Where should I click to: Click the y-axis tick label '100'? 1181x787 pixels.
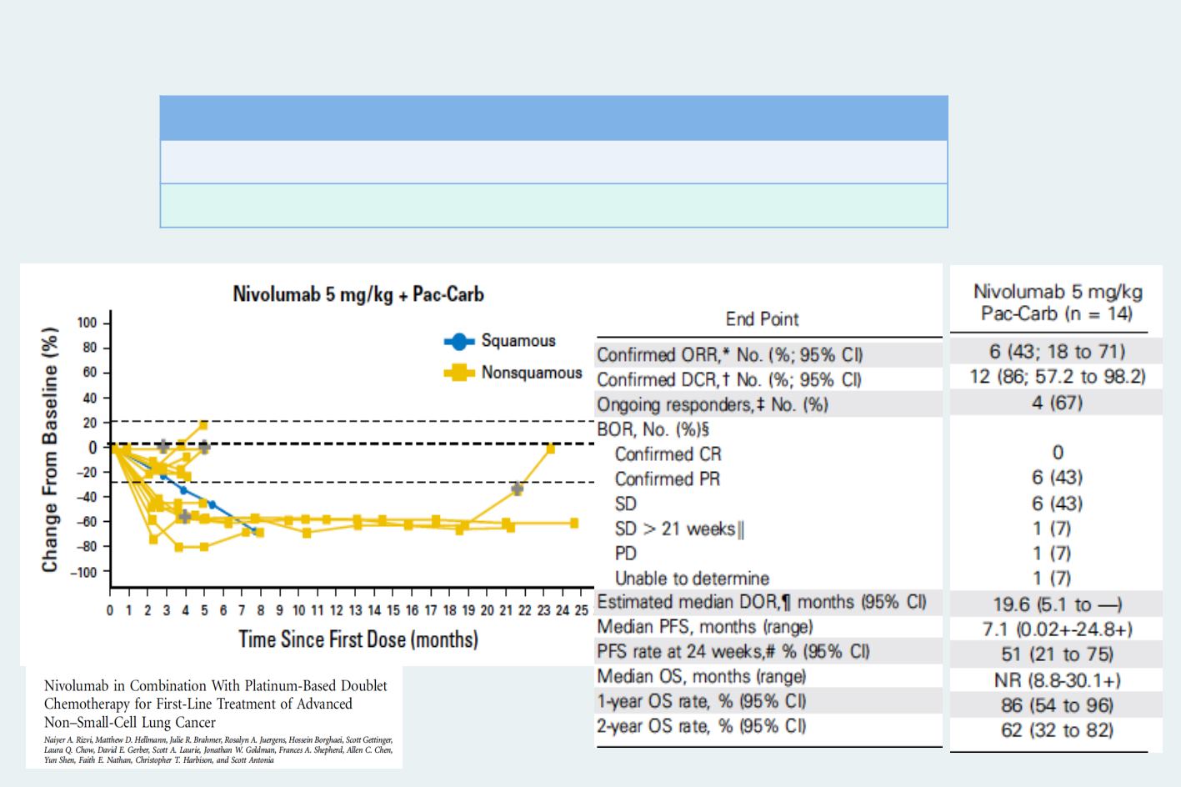coord(88,323)
